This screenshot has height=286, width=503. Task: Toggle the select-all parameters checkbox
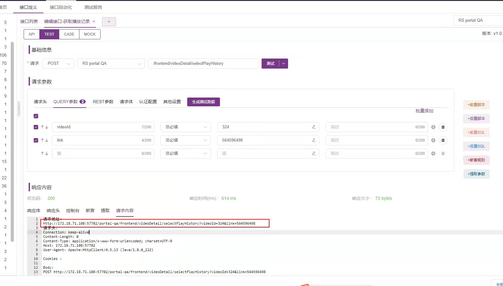(x=36, y=116)
